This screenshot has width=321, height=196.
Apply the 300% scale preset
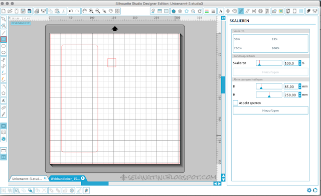click(x=275, y=48)
